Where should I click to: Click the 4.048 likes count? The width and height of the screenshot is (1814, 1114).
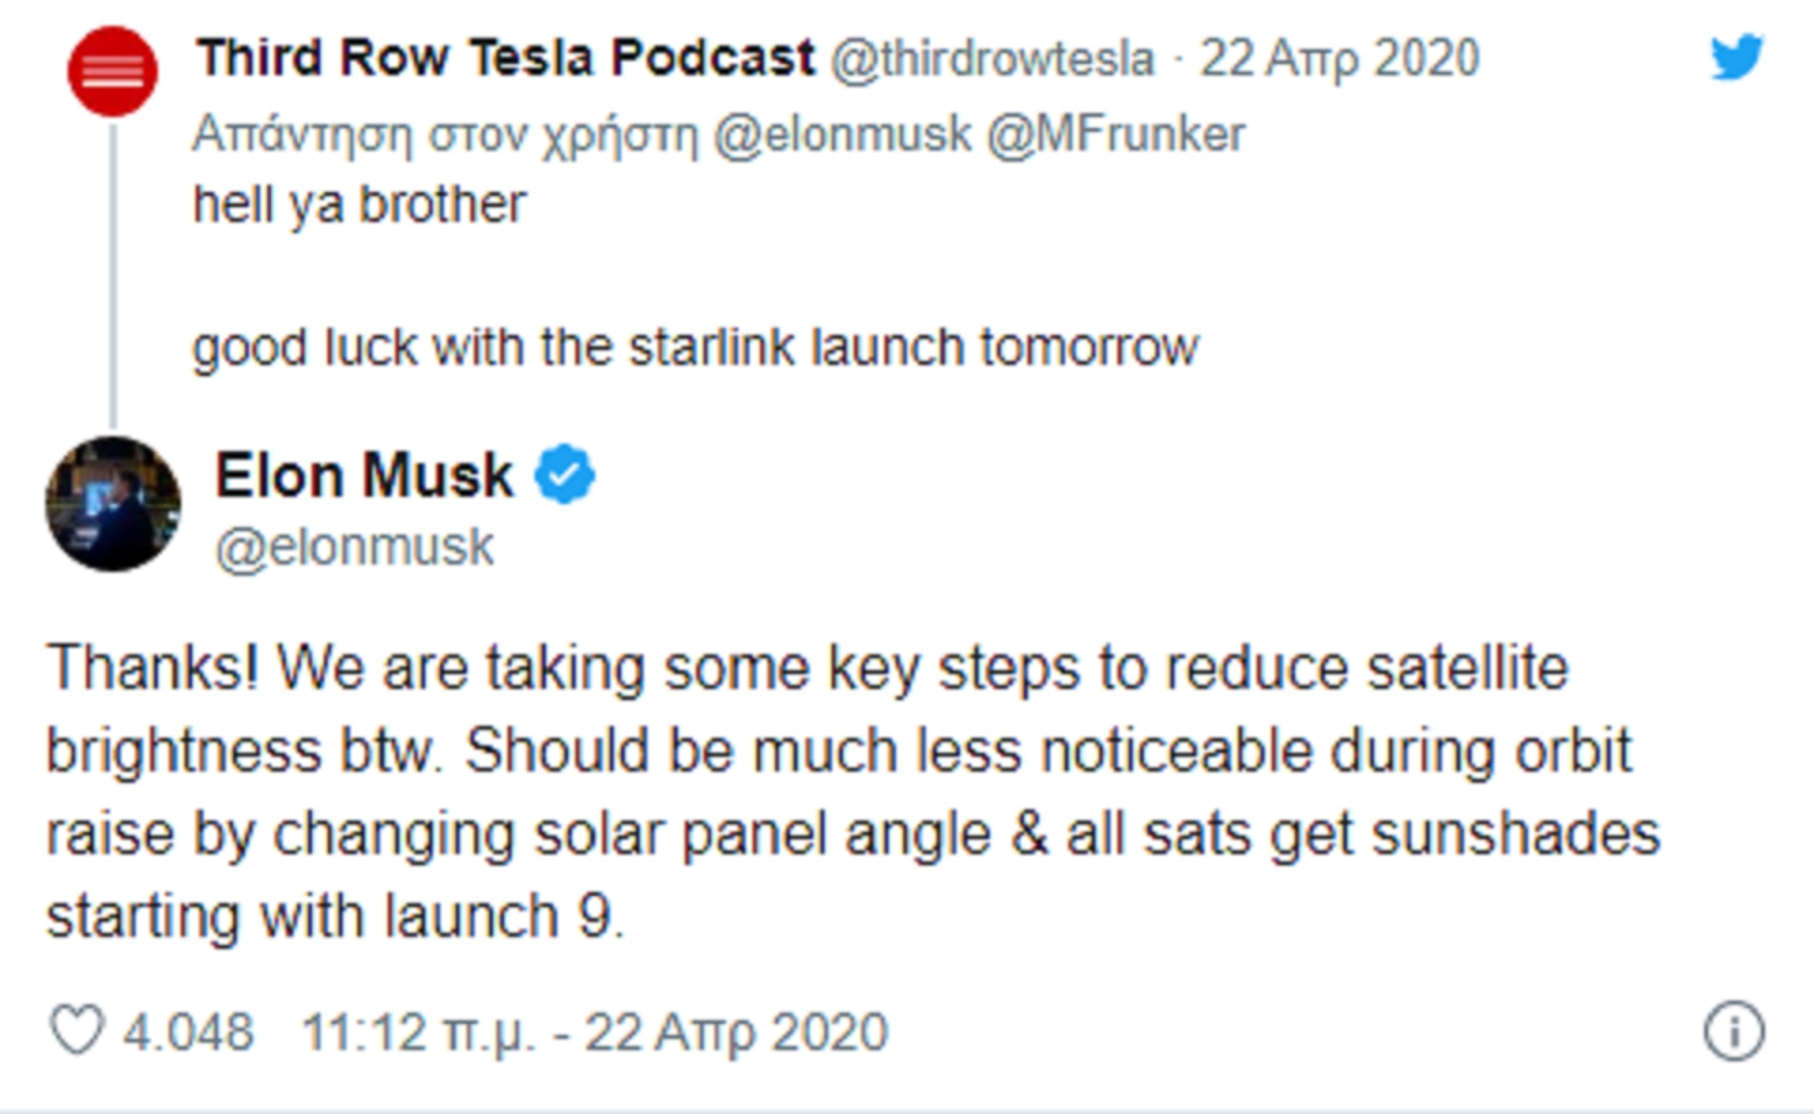tap(188, 1032)
